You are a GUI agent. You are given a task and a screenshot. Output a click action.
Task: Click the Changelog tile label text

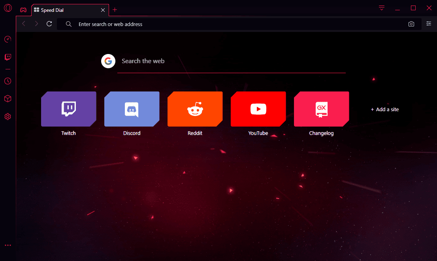pos(321,133)
